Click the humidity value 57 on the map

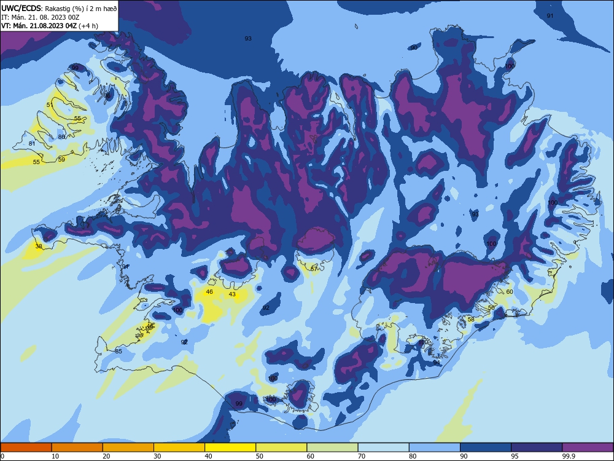314,269
